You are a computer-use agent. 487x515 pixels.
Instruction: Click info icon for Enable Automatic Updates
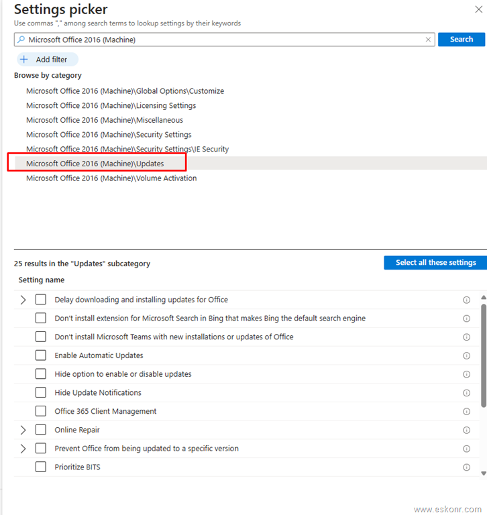pyautogui.click(x=466, y=356)
